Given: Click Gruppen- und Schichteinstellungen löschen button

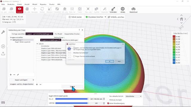Looking at the screenshot, I should pyautogui.click(x=22, y=84).
